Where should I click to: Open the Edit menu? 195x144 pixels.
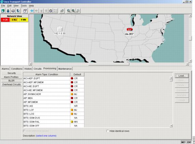(9, 6)
